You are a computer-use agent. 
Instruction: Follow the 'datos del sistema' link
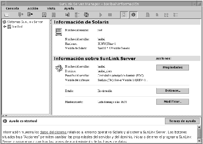coord(53,132)
